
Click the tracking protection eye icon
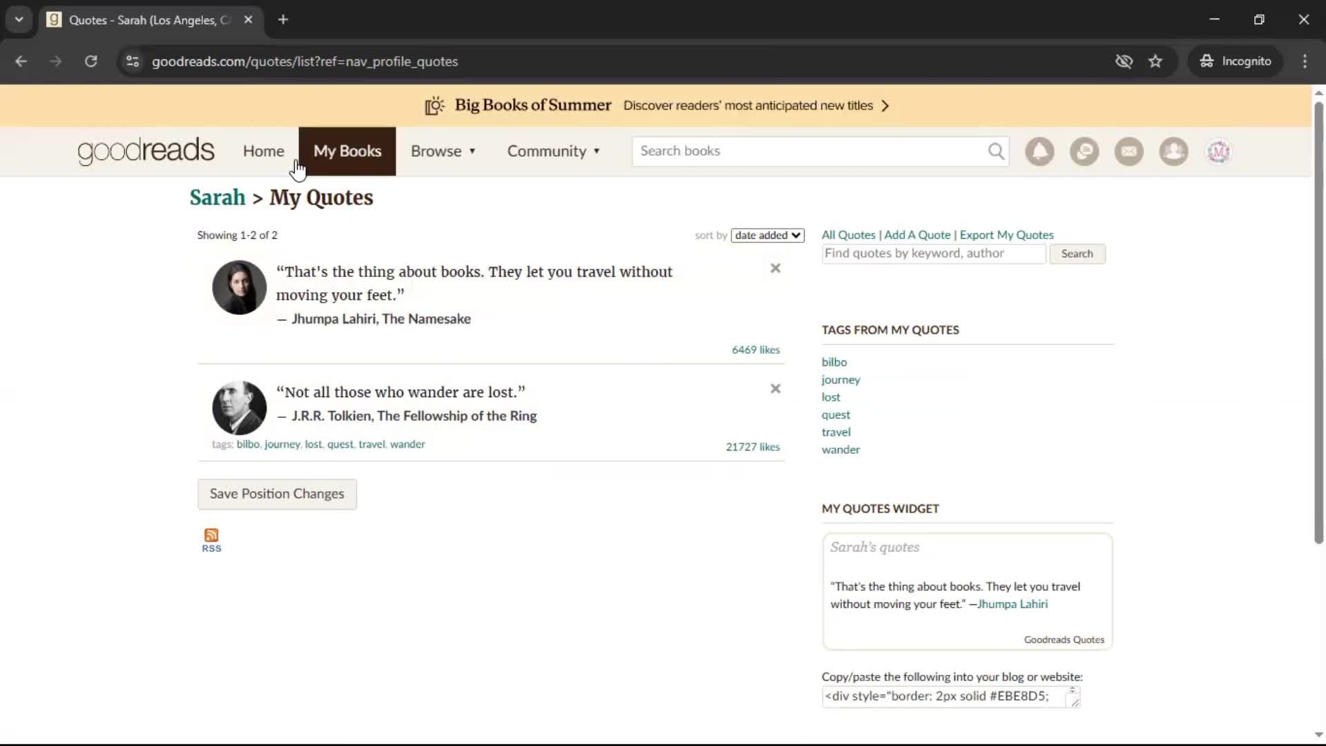coord(1124,61)
